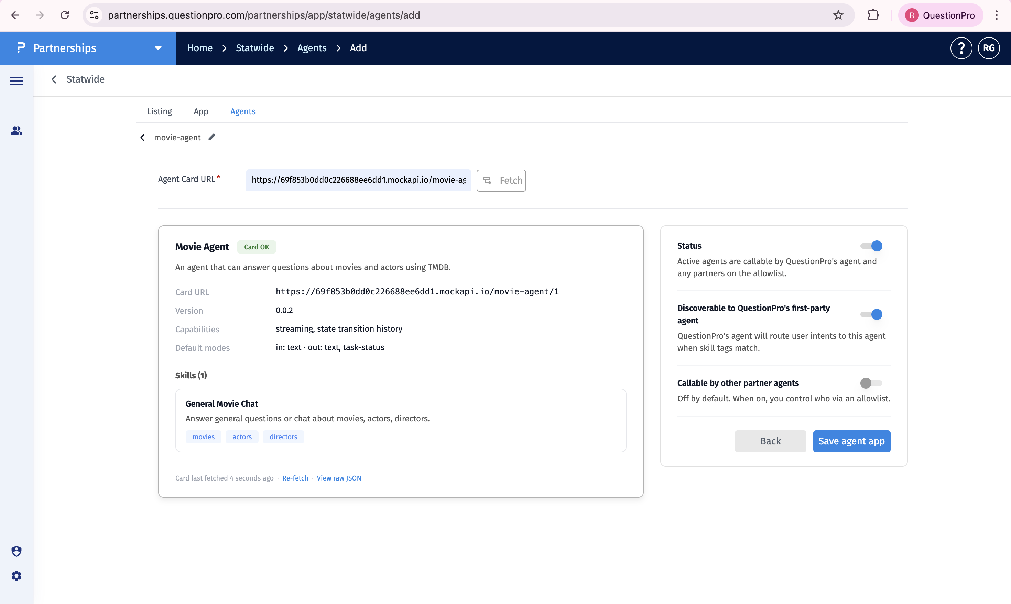The image size is (1011, 604).
Task: Click the back chevron next to Statwide
Action: coord(54,79)
